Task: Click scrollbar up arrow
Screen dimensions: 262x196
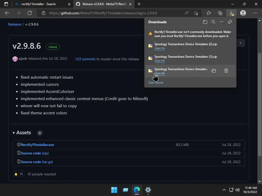Action: point(259,20)
